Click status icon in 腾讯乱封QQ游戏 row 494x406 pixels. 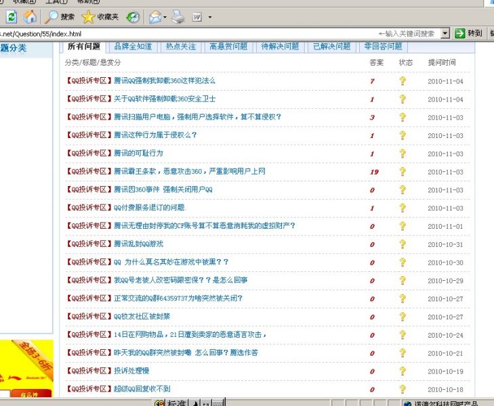(x=403, y=244)
